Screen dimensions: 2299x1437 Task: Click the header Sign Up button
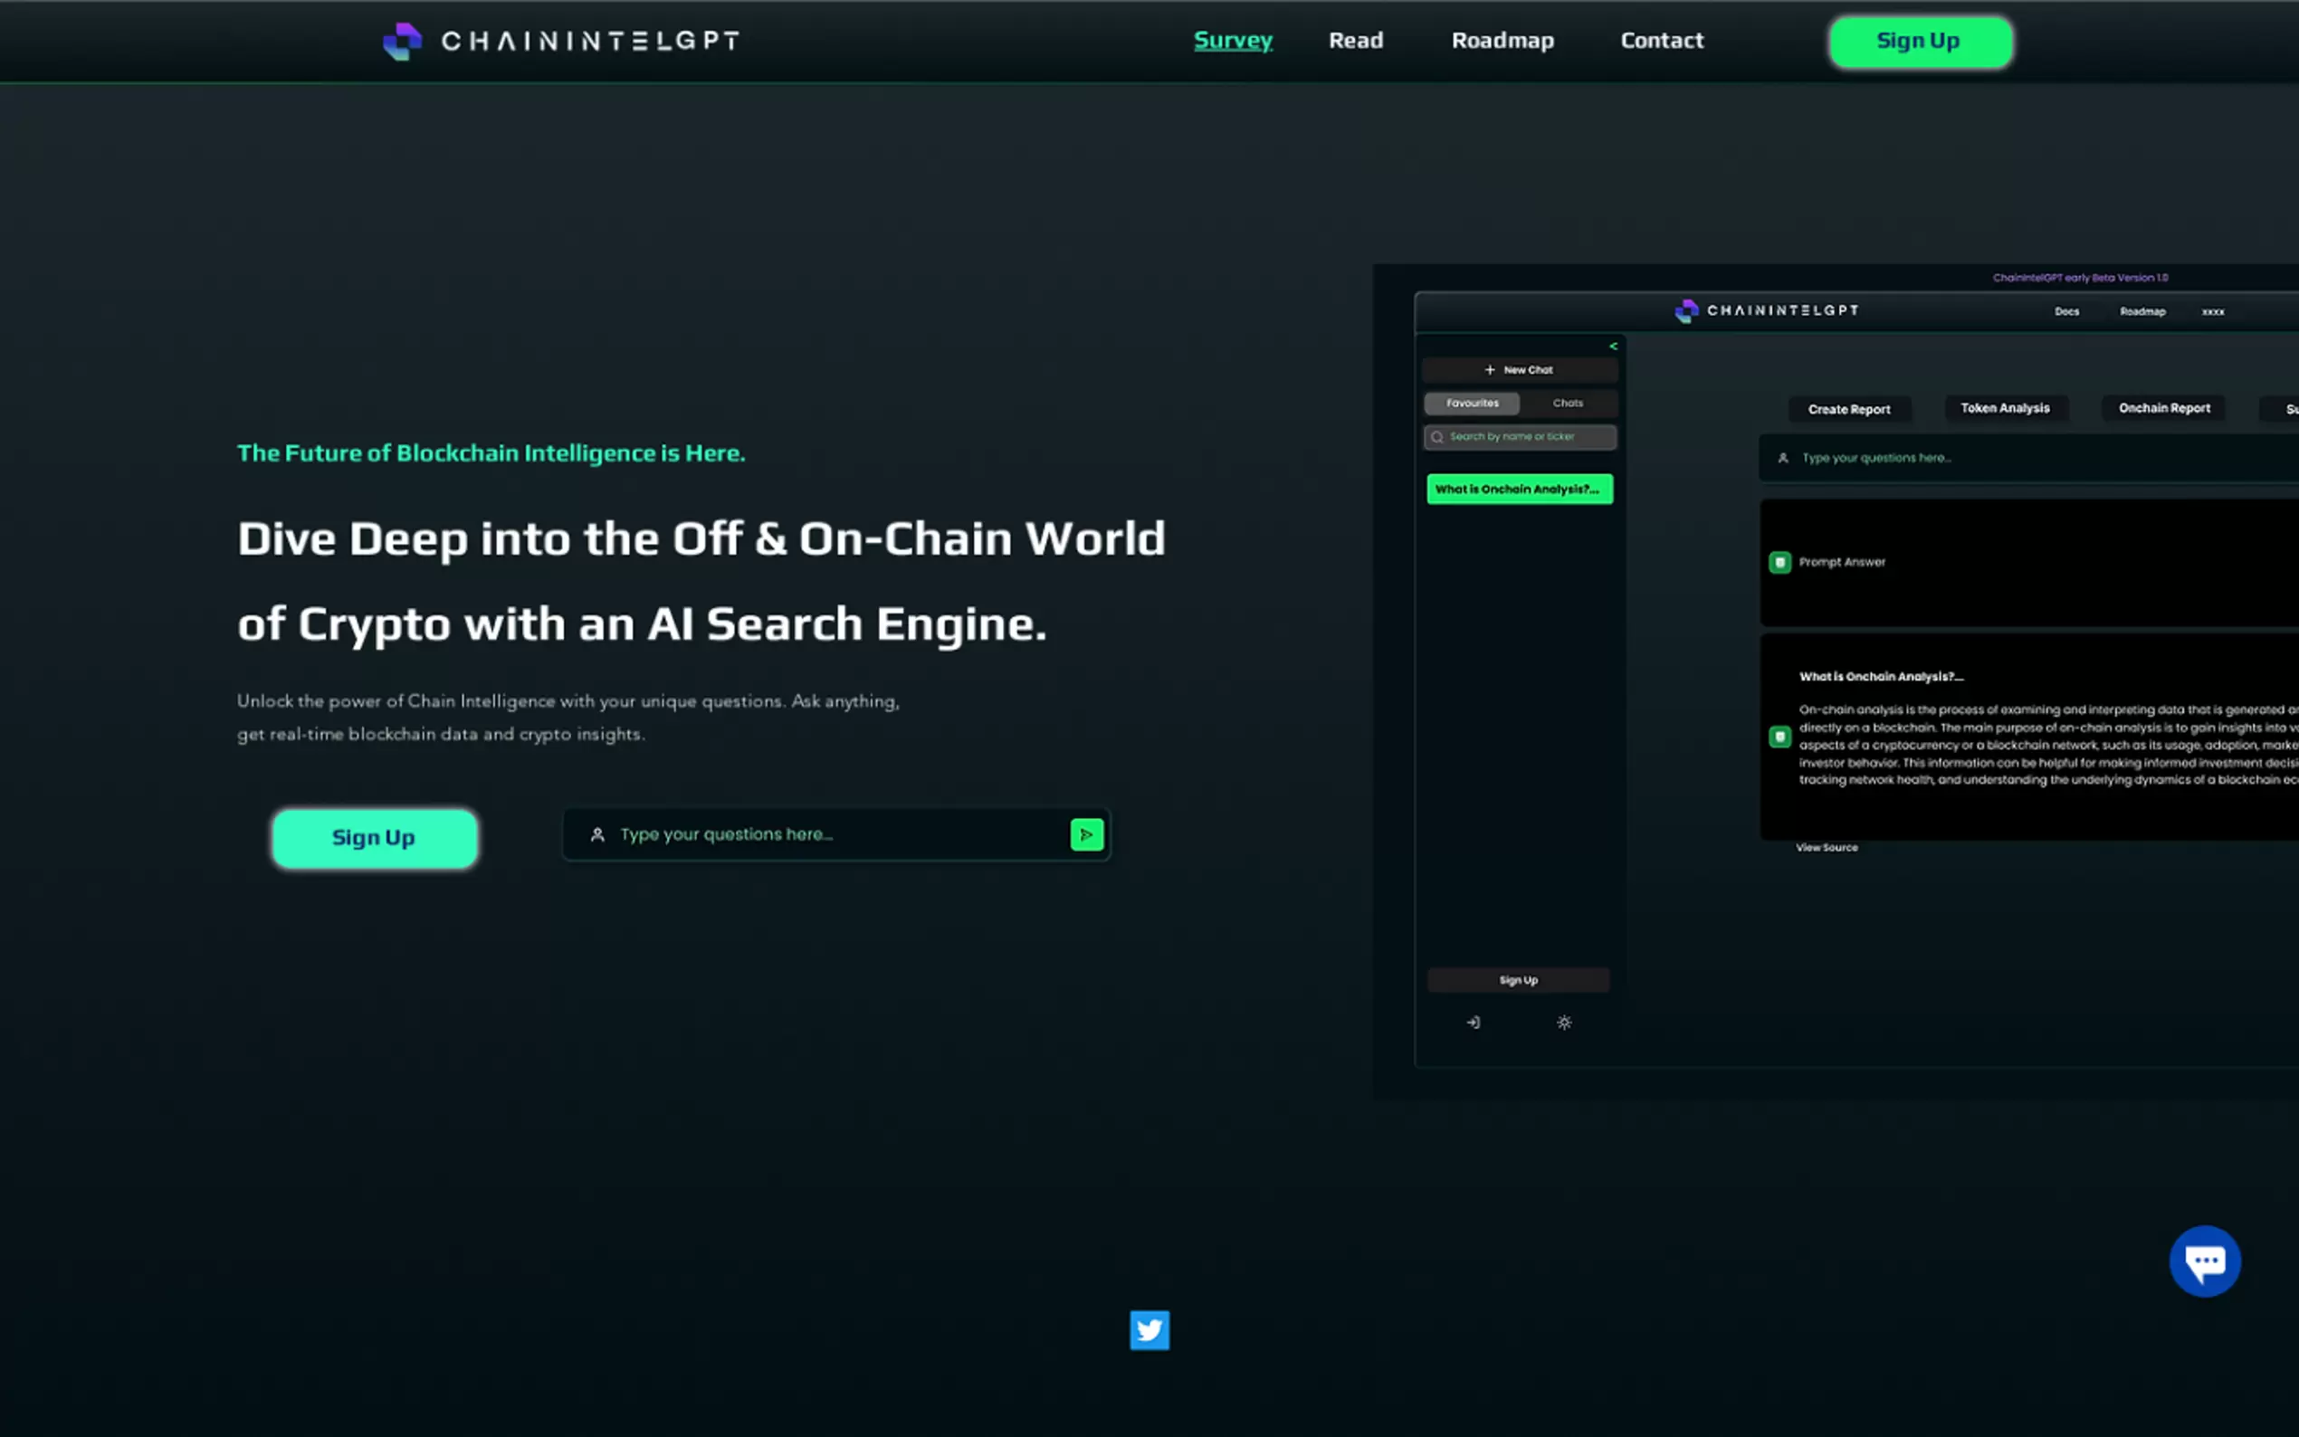[x=1919, y=42]
